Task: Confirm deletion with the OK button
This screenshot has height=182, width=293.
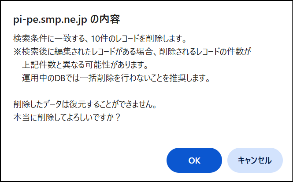Action: [x=194, y=160]
